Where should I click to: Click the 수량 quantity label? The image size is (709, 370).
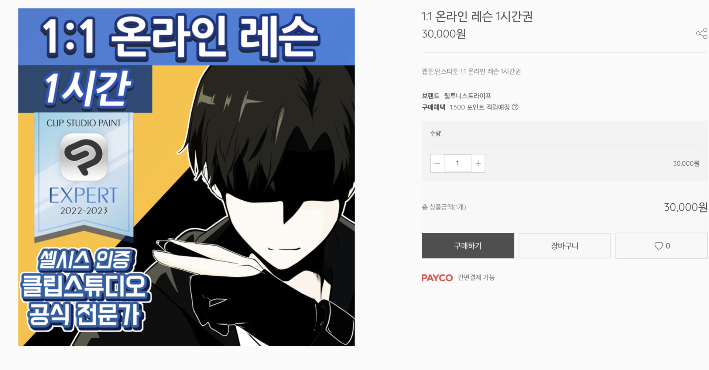click(x=435, y=134)
